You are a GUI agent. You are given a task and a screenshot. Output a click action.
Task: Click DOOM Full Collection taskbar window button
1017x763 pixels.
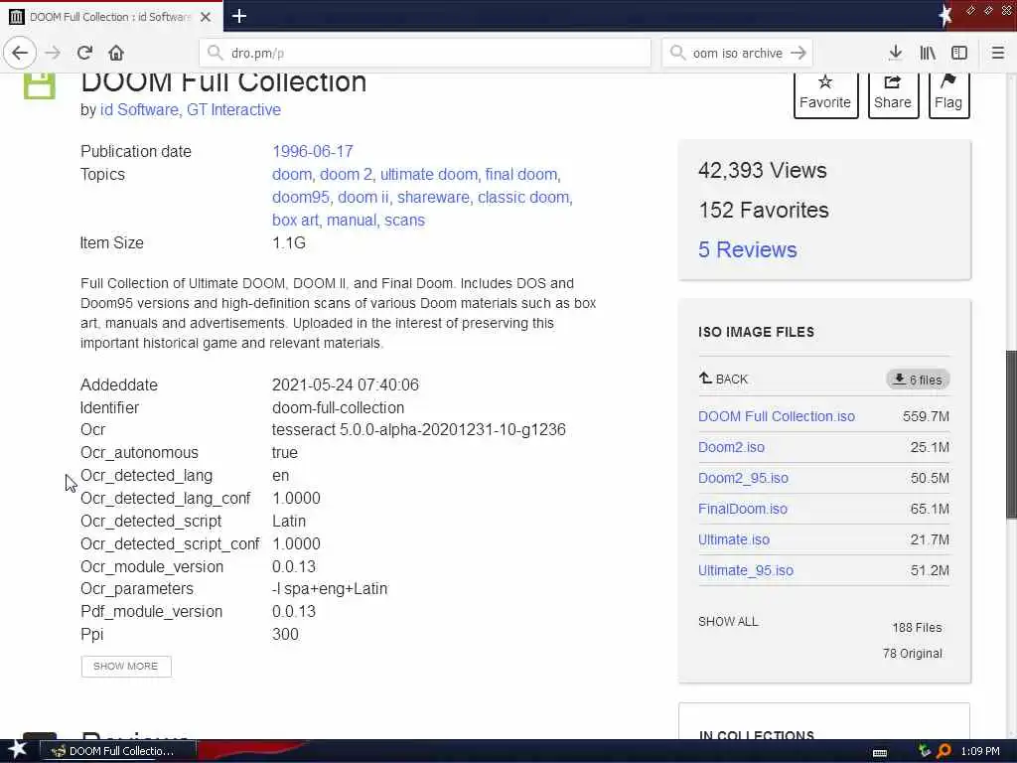[x=117, y=751]
